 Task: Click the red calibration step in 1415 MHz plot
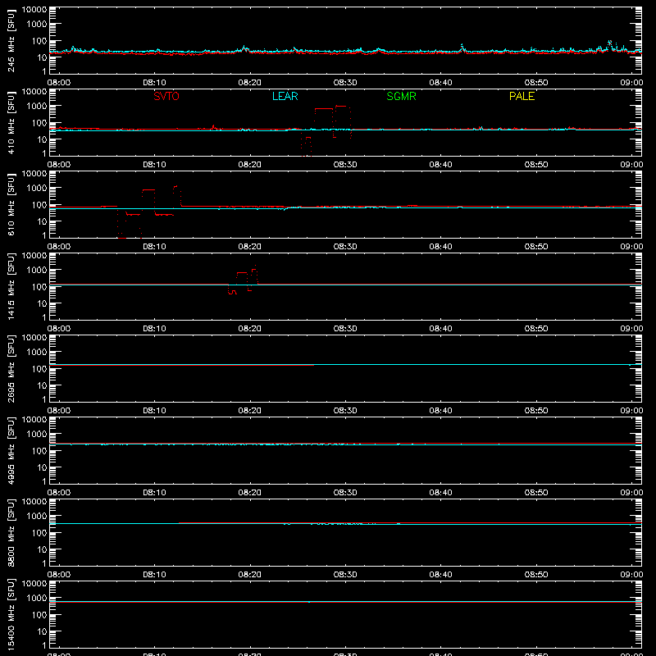coord(243,280)
